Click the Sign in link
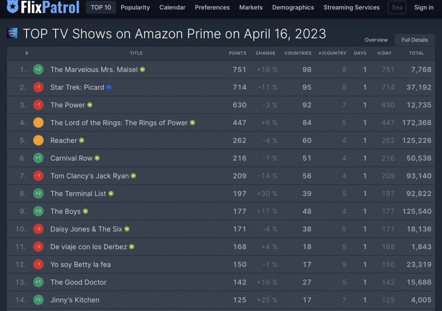This screenshot has height=311, width=442. point(424,8)
